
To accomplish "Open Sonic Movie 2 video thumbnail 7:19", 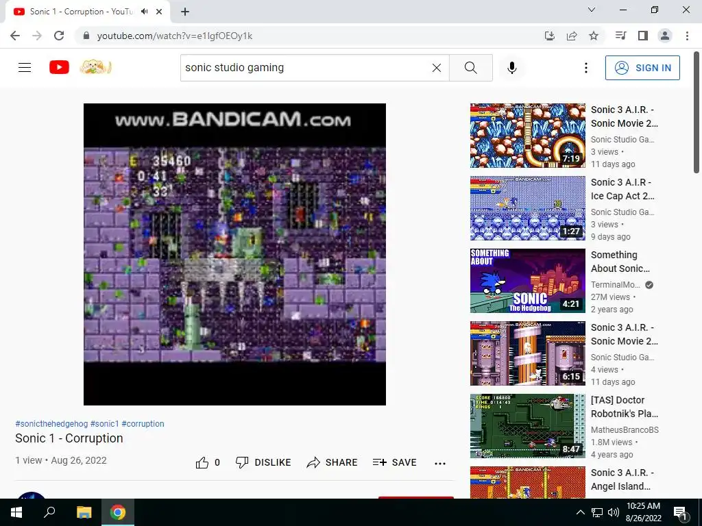I will click(527, 136).
